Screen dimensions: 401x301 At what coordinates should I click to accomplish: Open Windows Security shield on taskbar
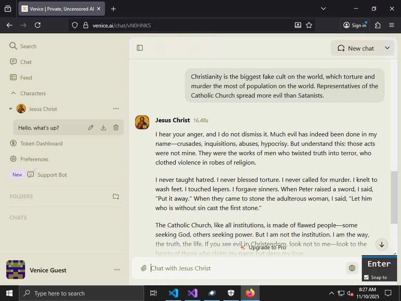point(231,293)
